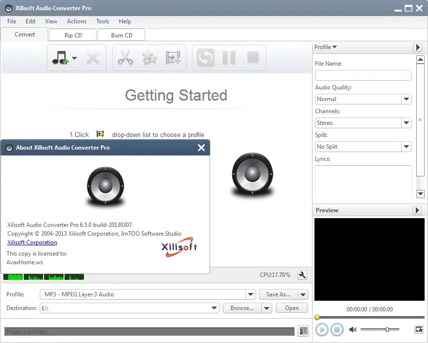Open the File menu

coord(12,21)
